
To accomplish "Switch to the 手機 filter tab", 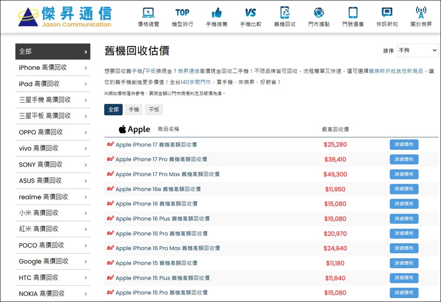I will point(134,109).
